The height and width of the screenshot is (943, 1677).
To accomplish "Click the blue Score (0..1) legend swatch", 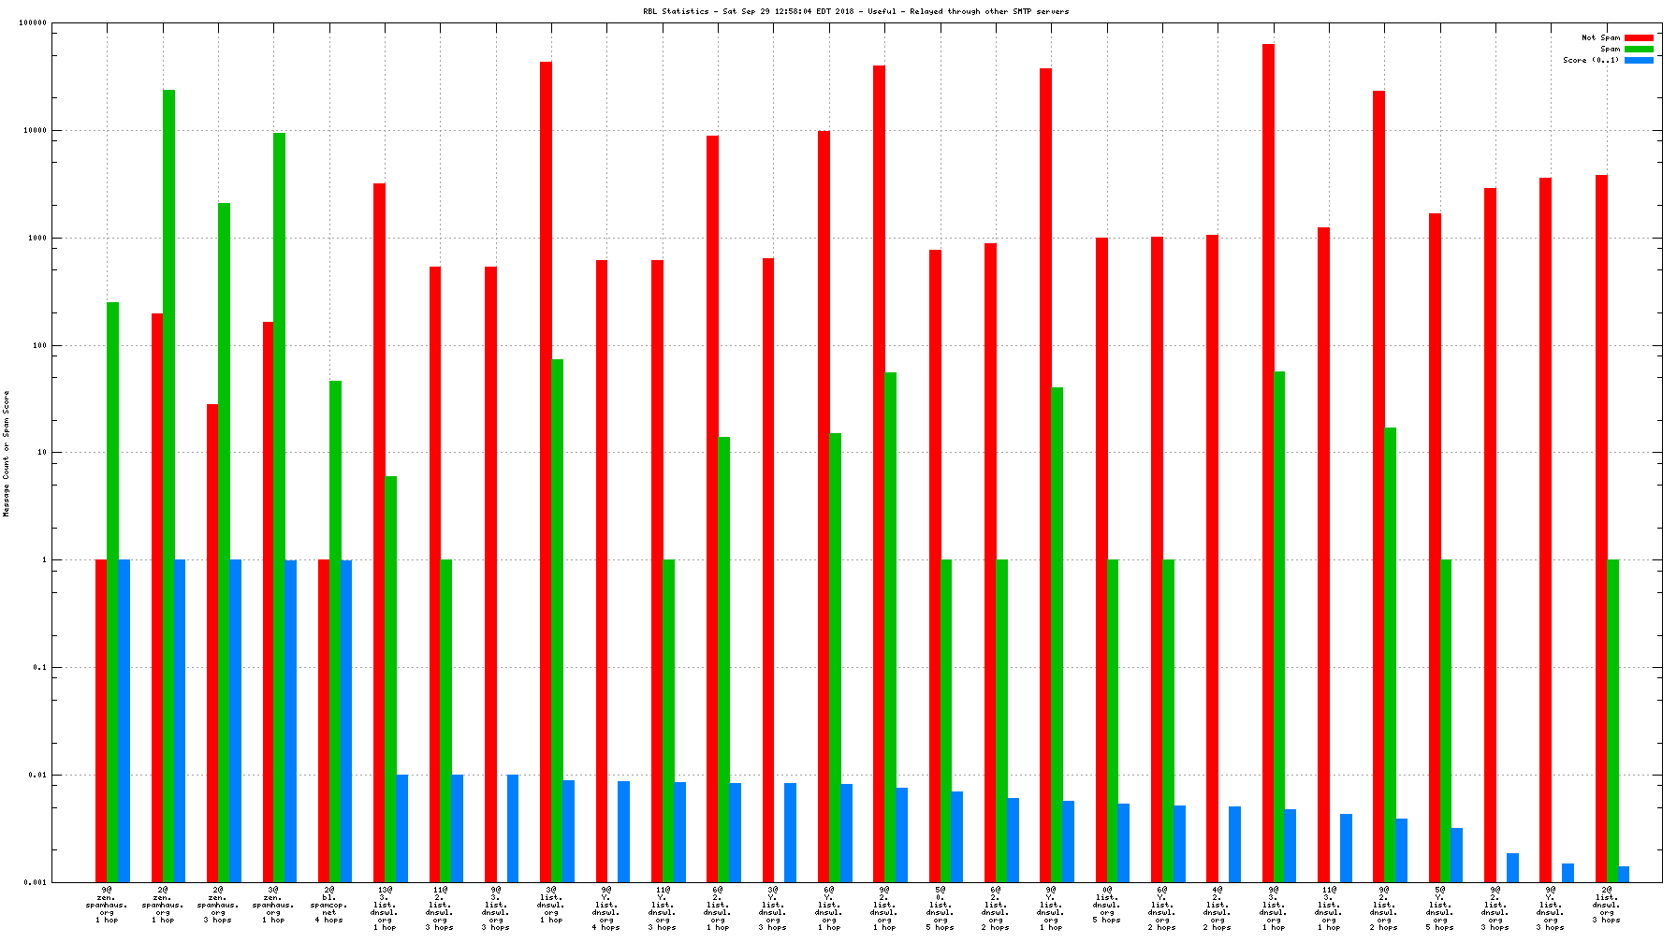I will (x=1639, y=60).
